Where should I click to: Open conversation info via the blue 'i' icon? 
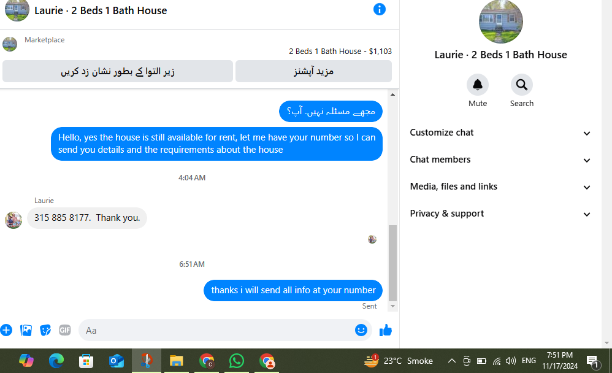[x=380, y=9]
